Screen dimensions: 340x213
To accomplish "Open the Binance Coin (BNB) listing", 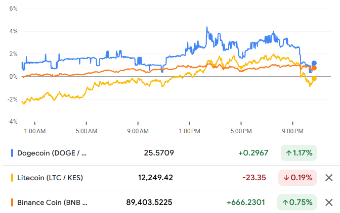I will (x=52, y=203).
